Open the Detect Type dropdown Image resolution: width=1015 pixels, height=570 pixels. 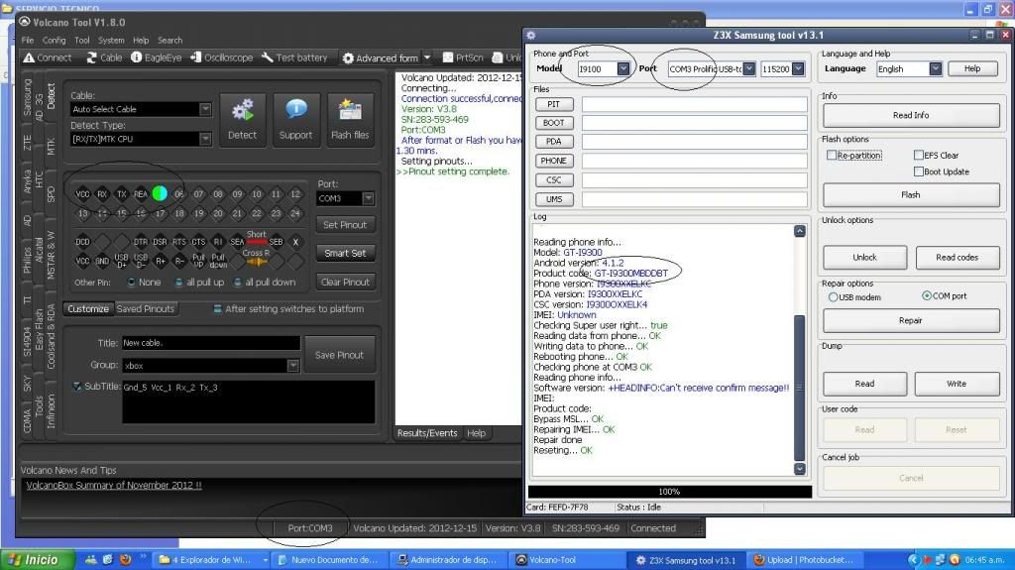[x=205, y=140]
